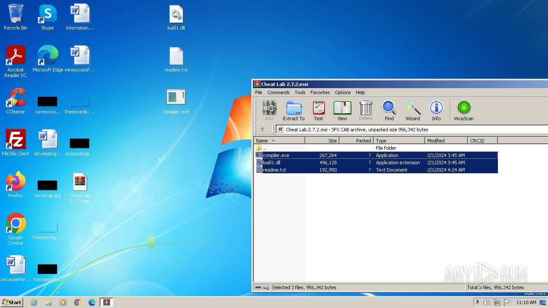The height and width of the screenshot is (308, 548).
Task: Sort by Packed column header
Action: (356, 140)
